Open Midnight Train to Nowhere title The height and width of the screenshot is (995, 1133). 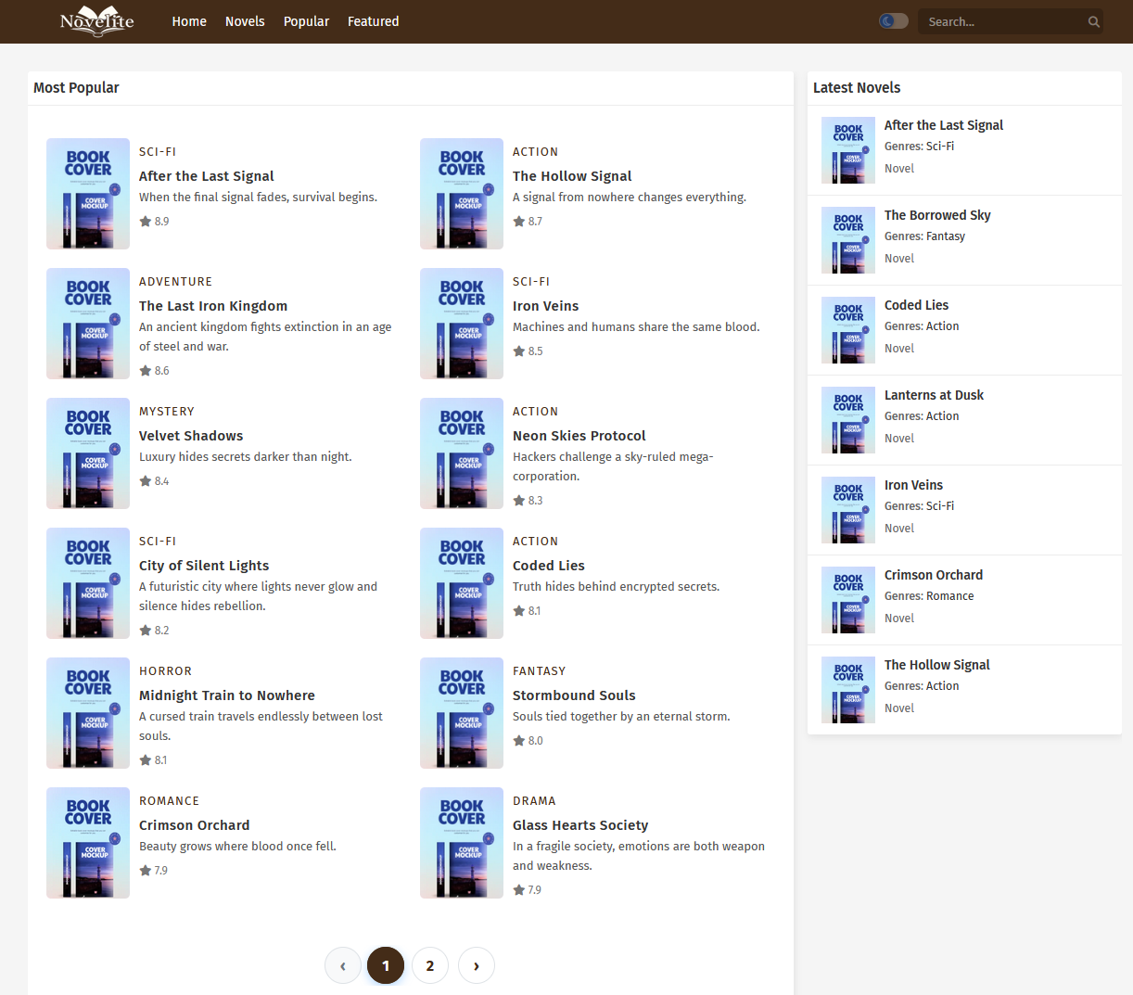pyautogui.click(x=227, y=695)
